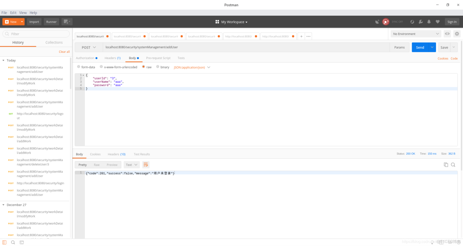The width and height of the screenshot is (463, 246).
Task: Switch to the Headers (1) tab
Action: [112, 58]
